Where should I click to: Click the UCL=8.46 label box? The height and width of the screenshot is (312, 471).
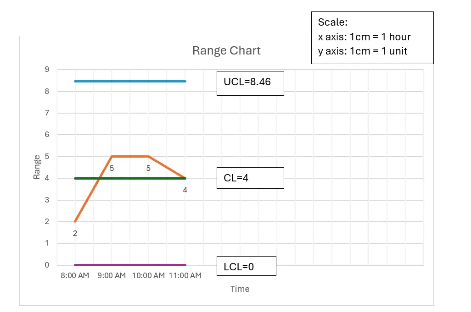[250, 83]
